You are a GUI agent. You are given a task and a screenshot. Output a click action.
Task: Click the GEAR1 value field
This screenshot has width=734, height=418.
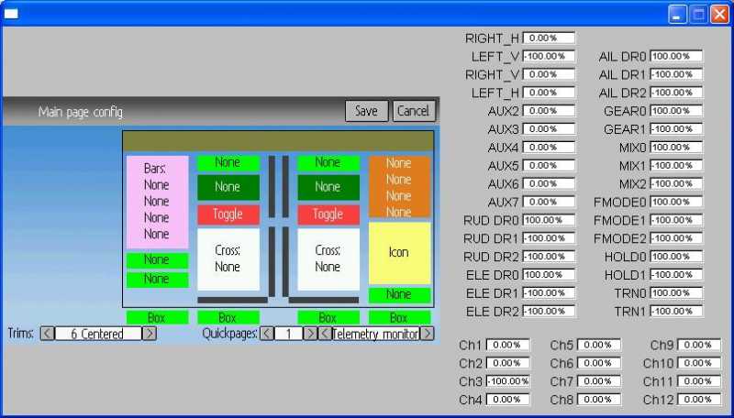point(676,129)
